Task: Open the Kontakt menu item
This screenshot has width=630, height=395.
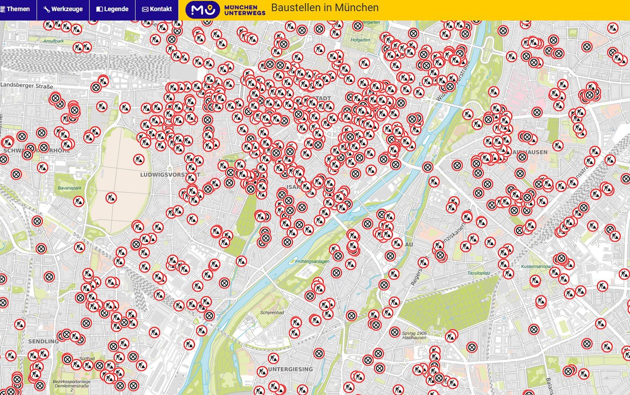Action: pyautogui.click(x=157, y=9)
